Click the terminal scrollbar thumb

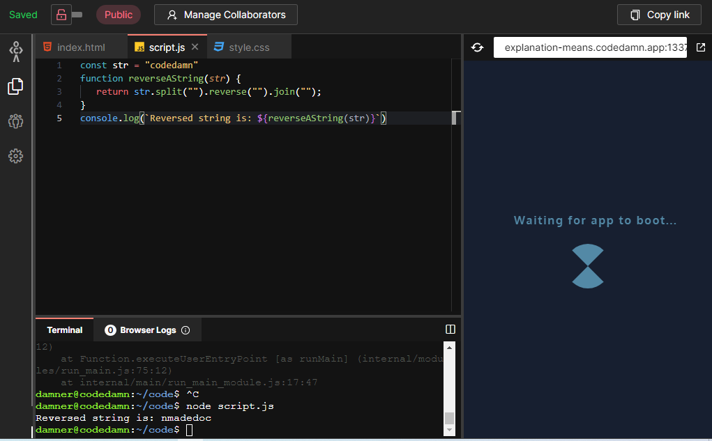[x=449, y=418]
